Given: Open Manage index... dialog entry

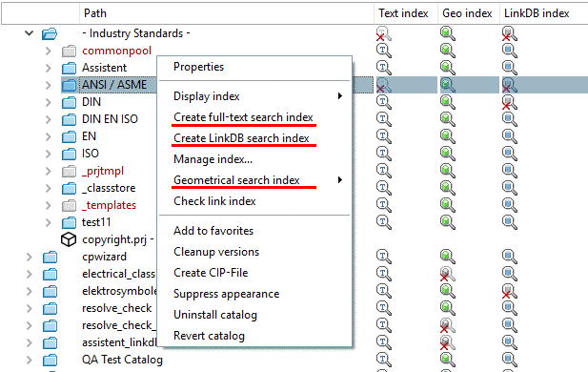Looking at the screenshot, I should [213, 159].
